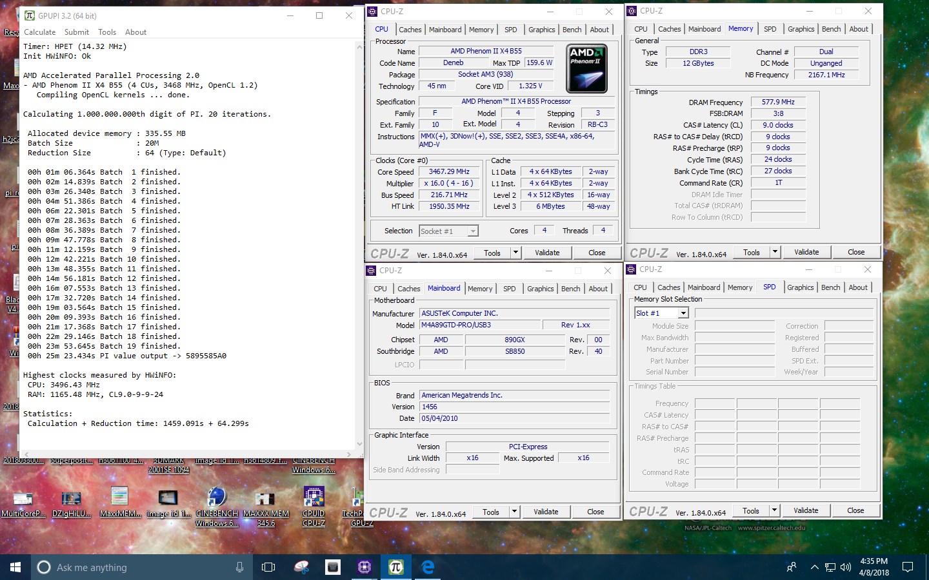
Task: Click the GPUPI horizontal scrollbar right arrow
Action: (350, 454)
